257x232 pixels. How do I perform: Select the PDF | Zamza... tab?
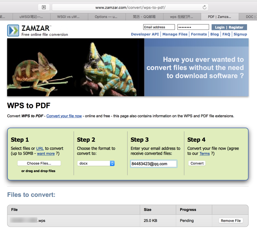pyautogui.click(x=220, y=17)
